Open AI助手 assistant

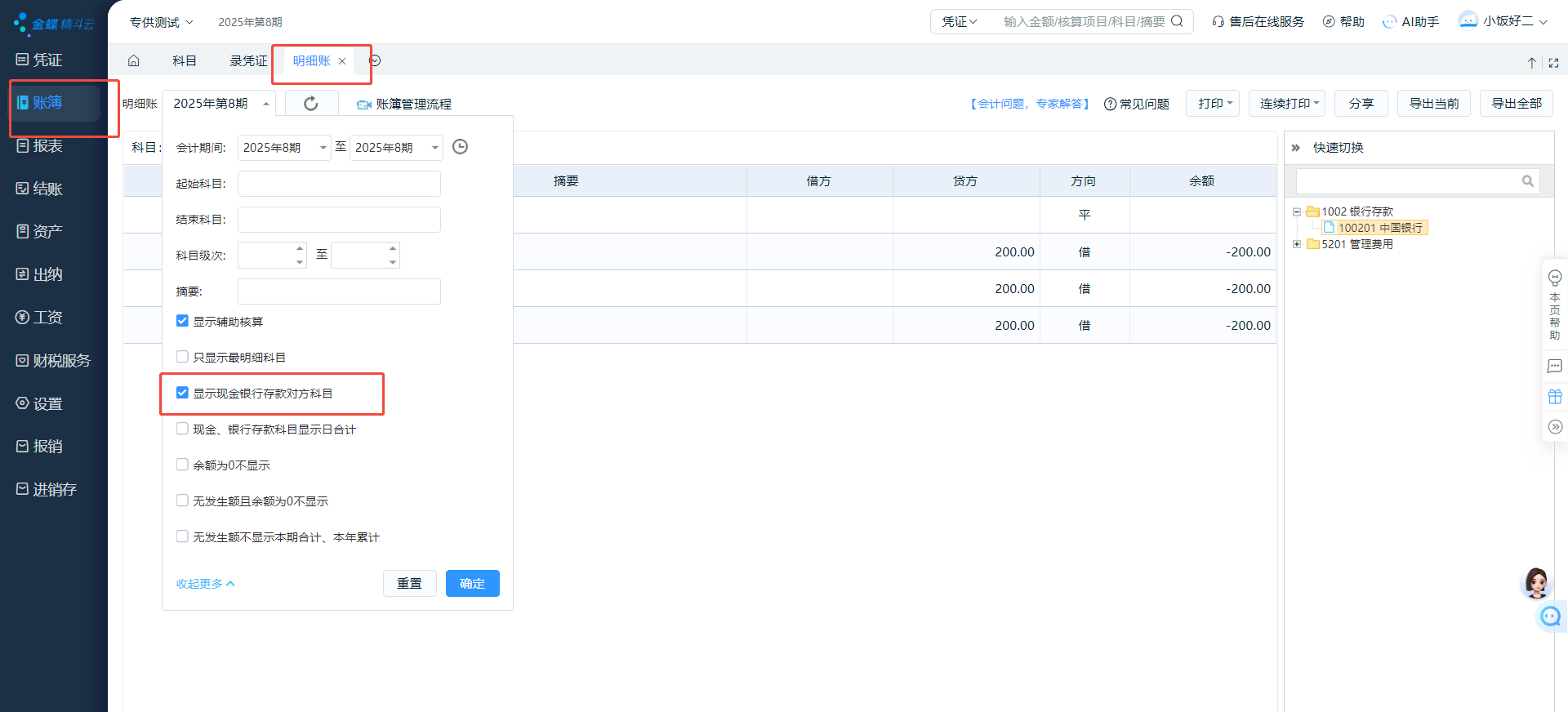click(x=1410, y=22)
